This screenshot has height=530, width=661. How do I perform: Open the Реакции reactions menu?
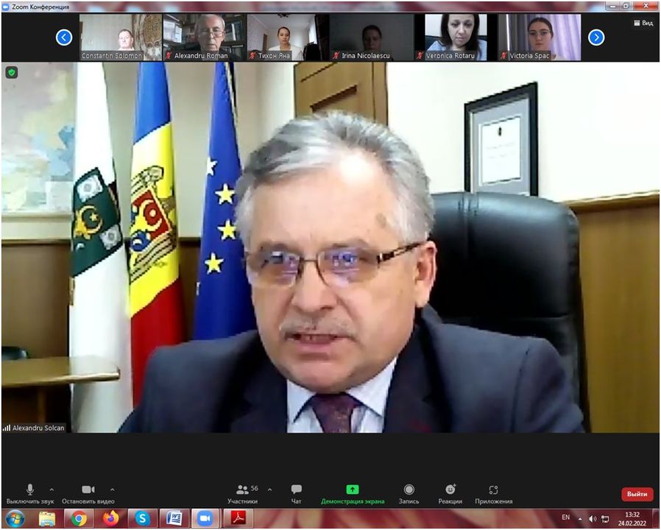450,494
